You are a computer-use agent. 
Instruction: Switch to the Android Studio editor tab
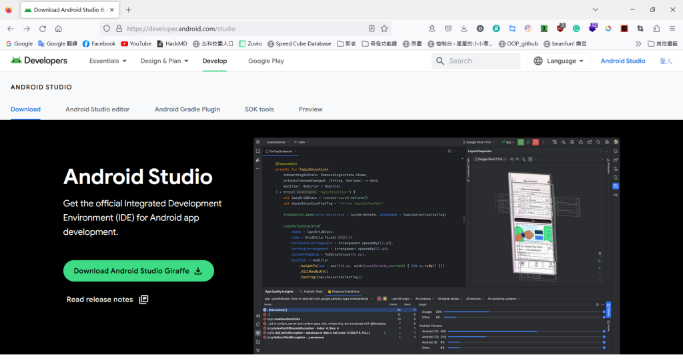(97, 109)
